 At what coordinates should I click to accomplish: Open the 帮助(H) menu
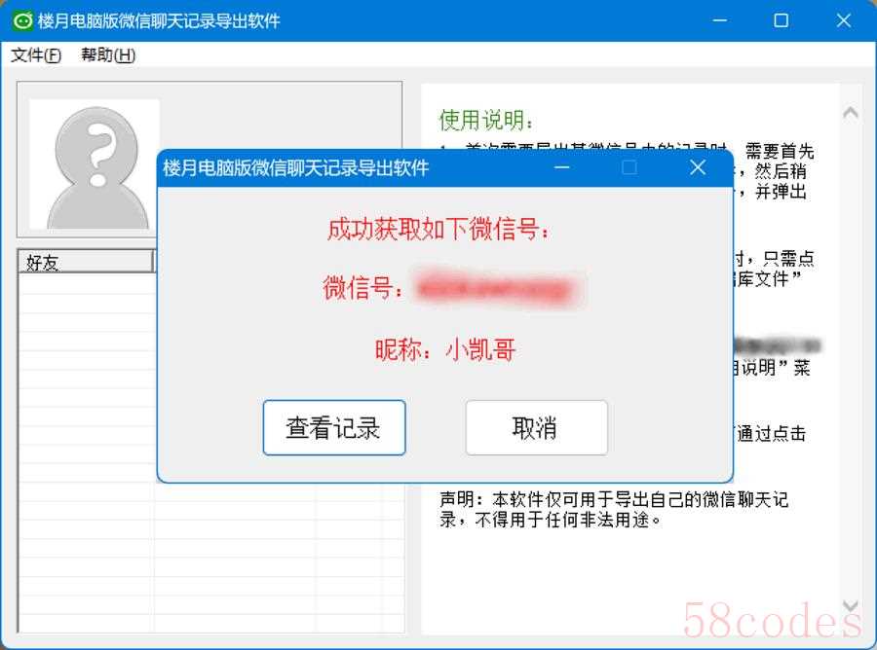[x=108, y=54]
